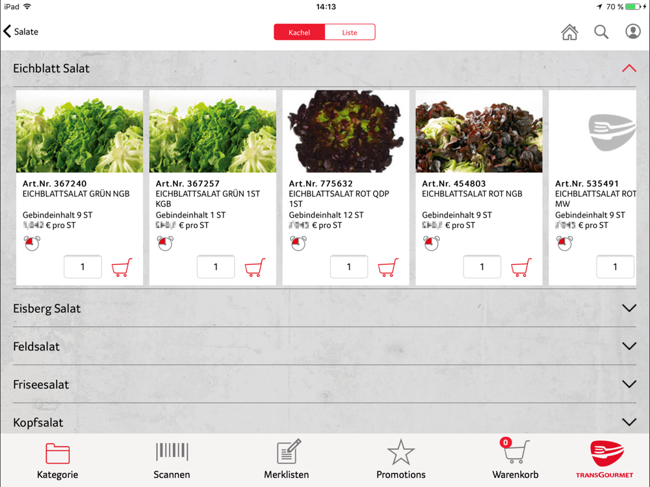Viewport: 650px width, 487px height.
Task: Add article 775632 to the cart
Action: [x=388, y=267]
